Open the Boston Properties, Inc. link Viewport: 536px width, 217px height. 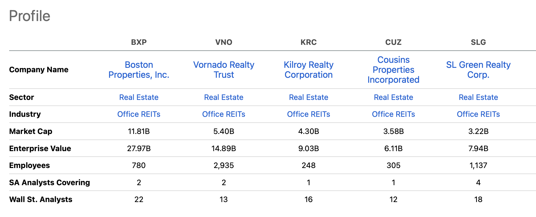click(x=139, y=70)
